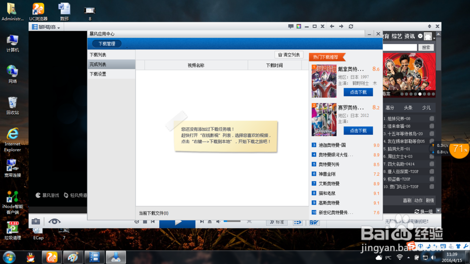
Task: Open 高斯奥特曼 in recommendations
Action: click(x=329, y=203)
